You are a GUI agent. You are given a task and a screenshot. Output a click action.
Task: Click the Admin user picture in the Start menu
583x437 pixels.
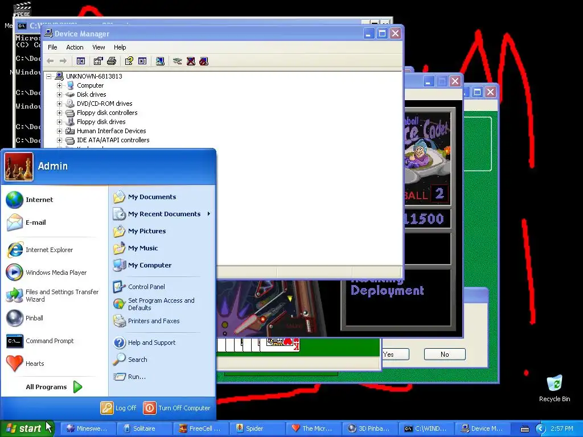(19, 167)
